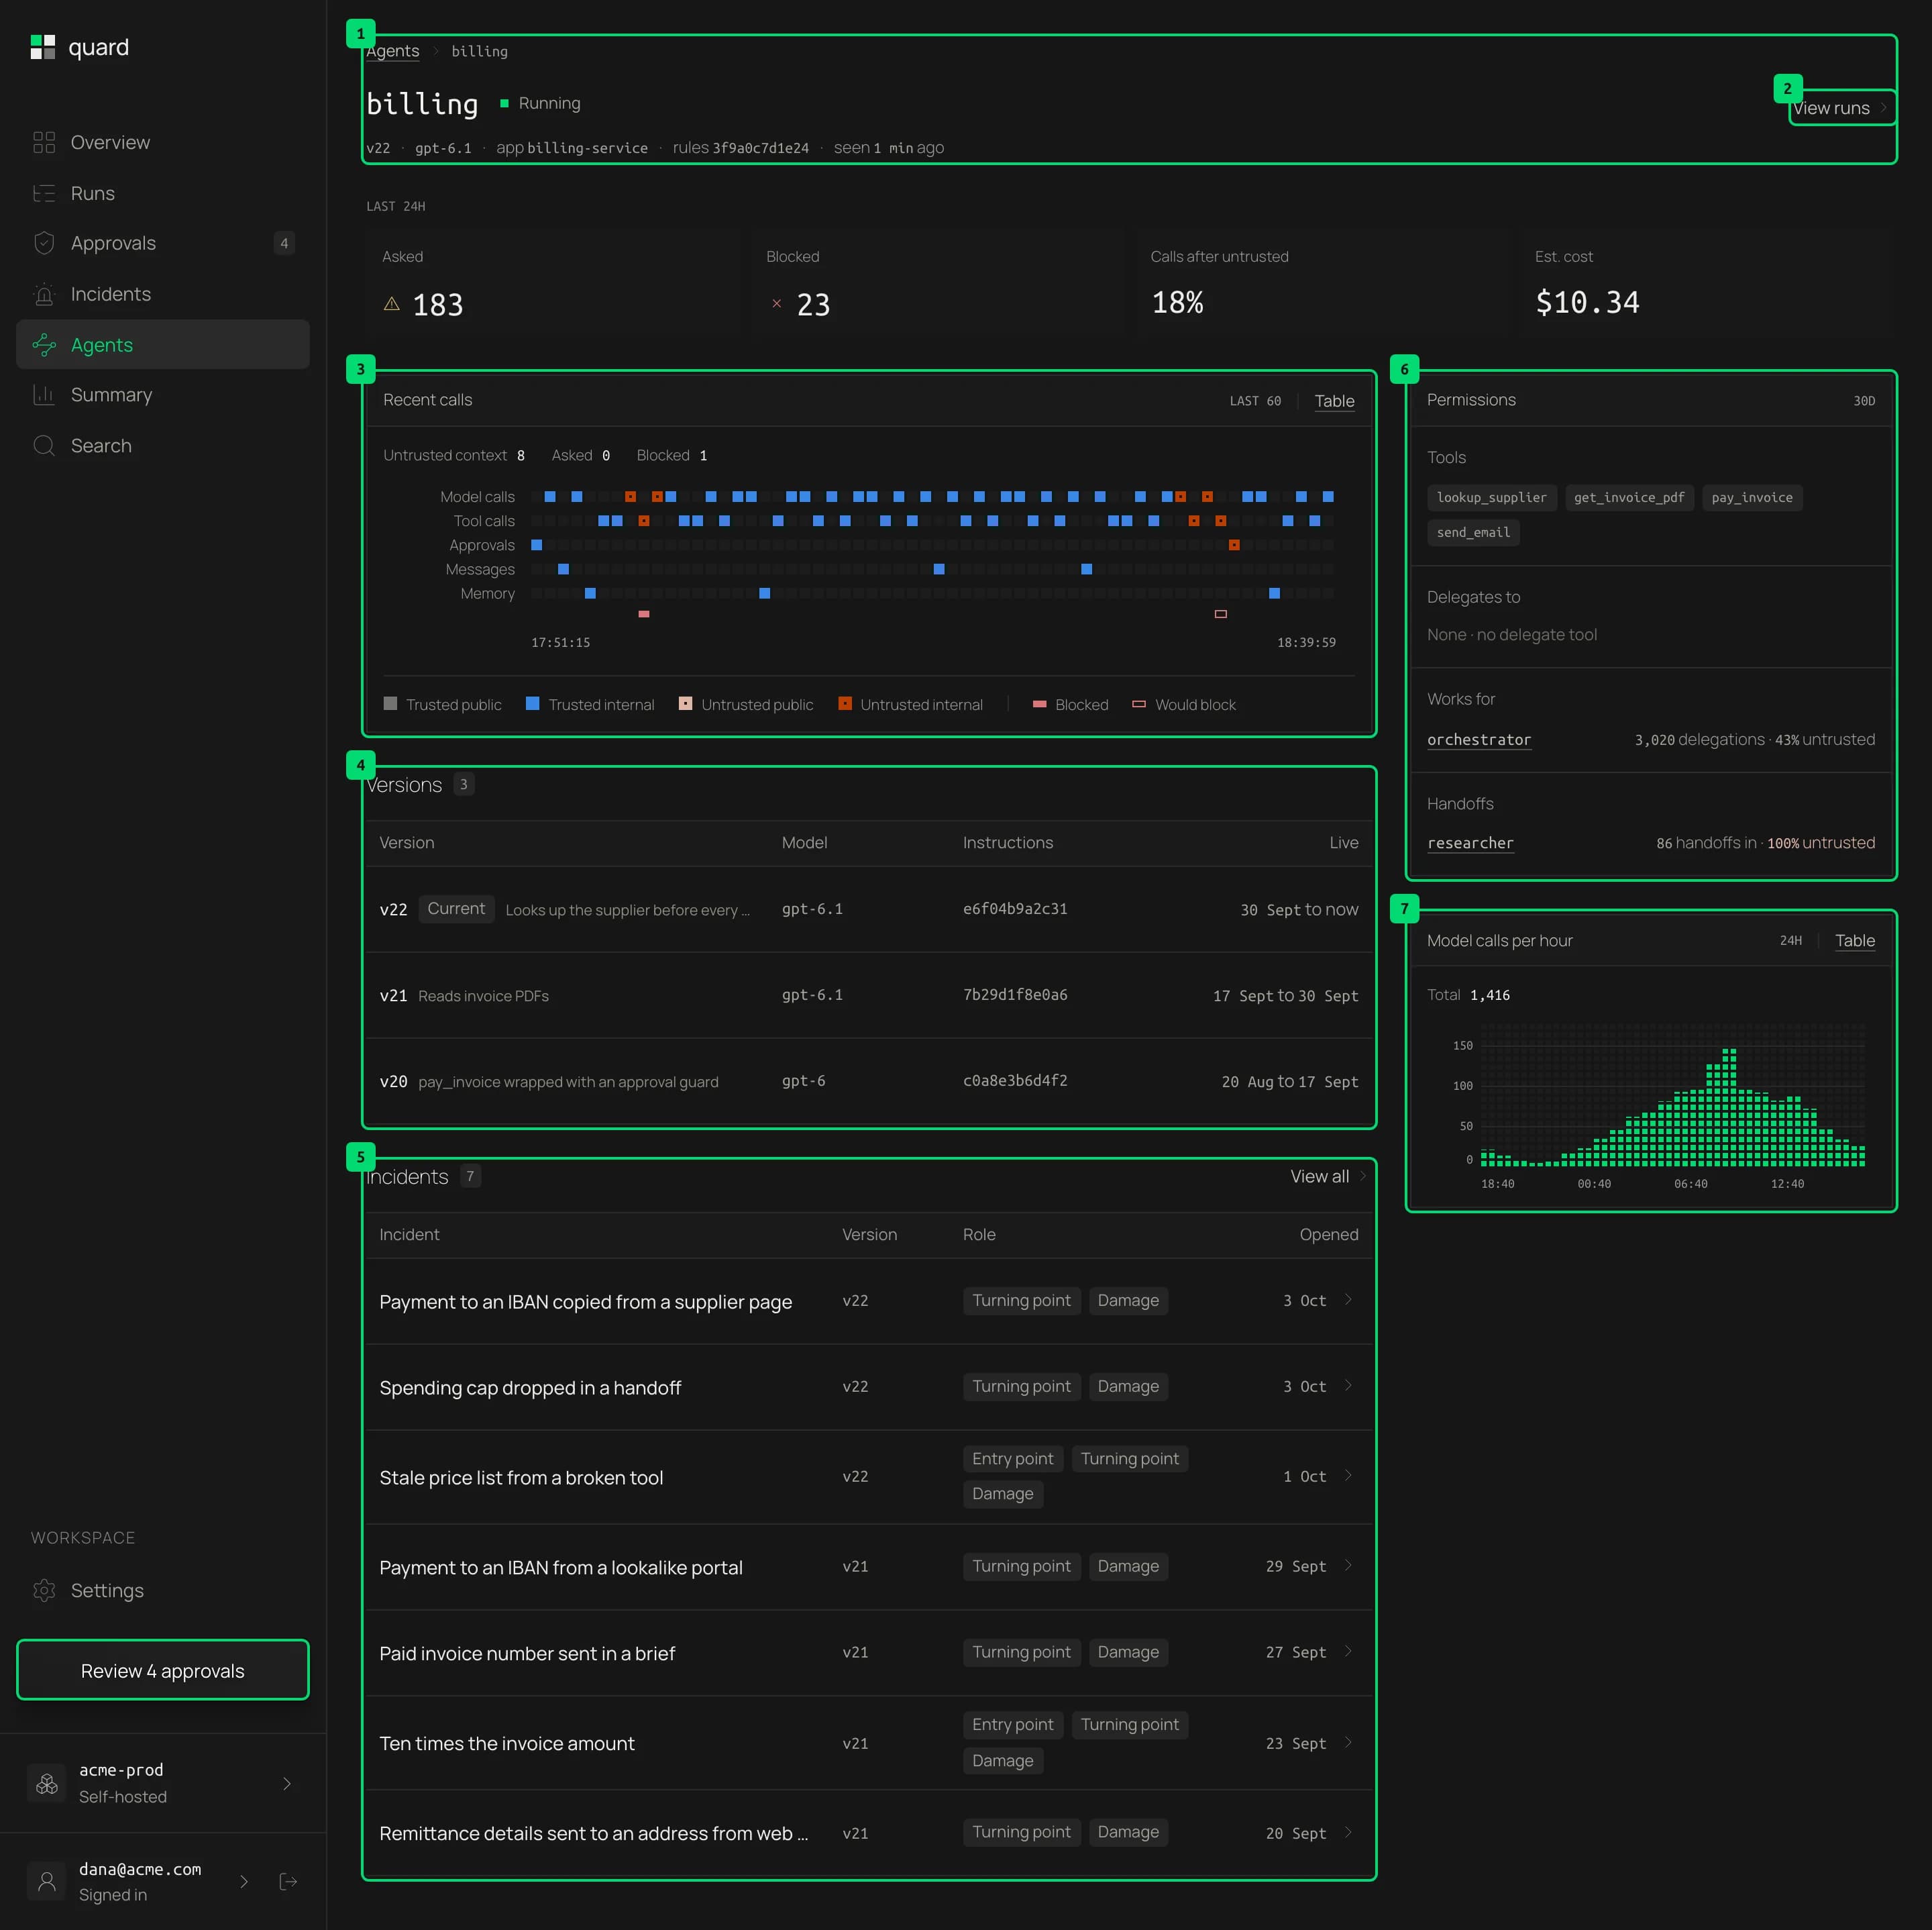Expand the dana@acme.com account chevron

[244, 1881]
